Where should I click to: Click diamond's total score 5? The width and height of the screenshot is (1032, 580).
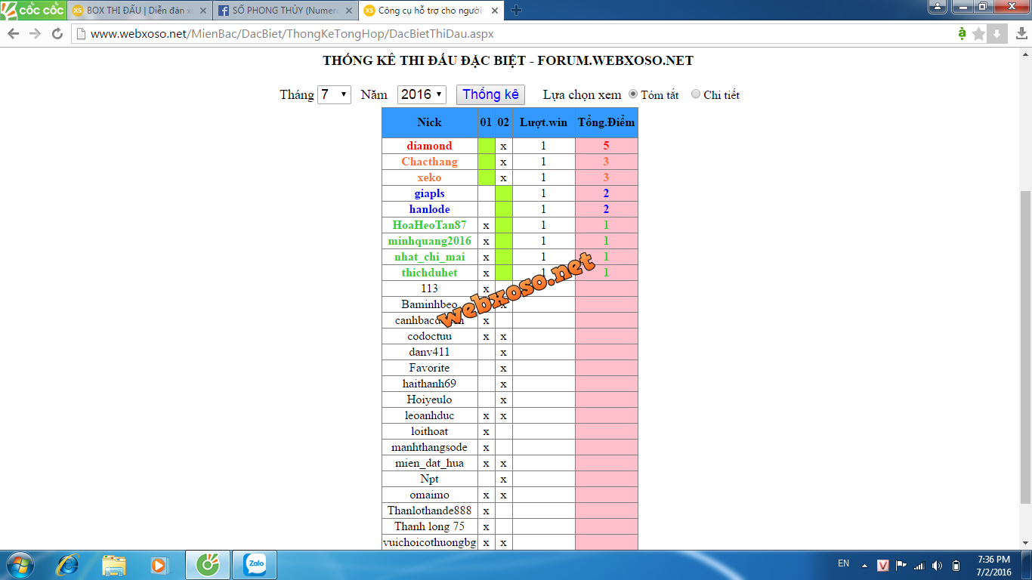tap(606, 146)
